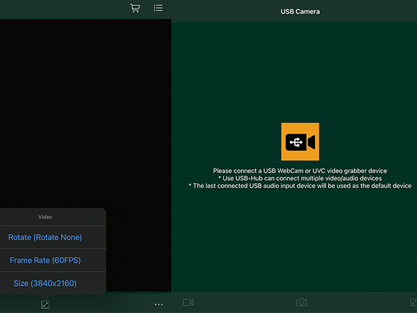This screenshot has width=417, height=313.
Task: Click the 'Please connect a USB WebCam' message
Action: [300, 170]
